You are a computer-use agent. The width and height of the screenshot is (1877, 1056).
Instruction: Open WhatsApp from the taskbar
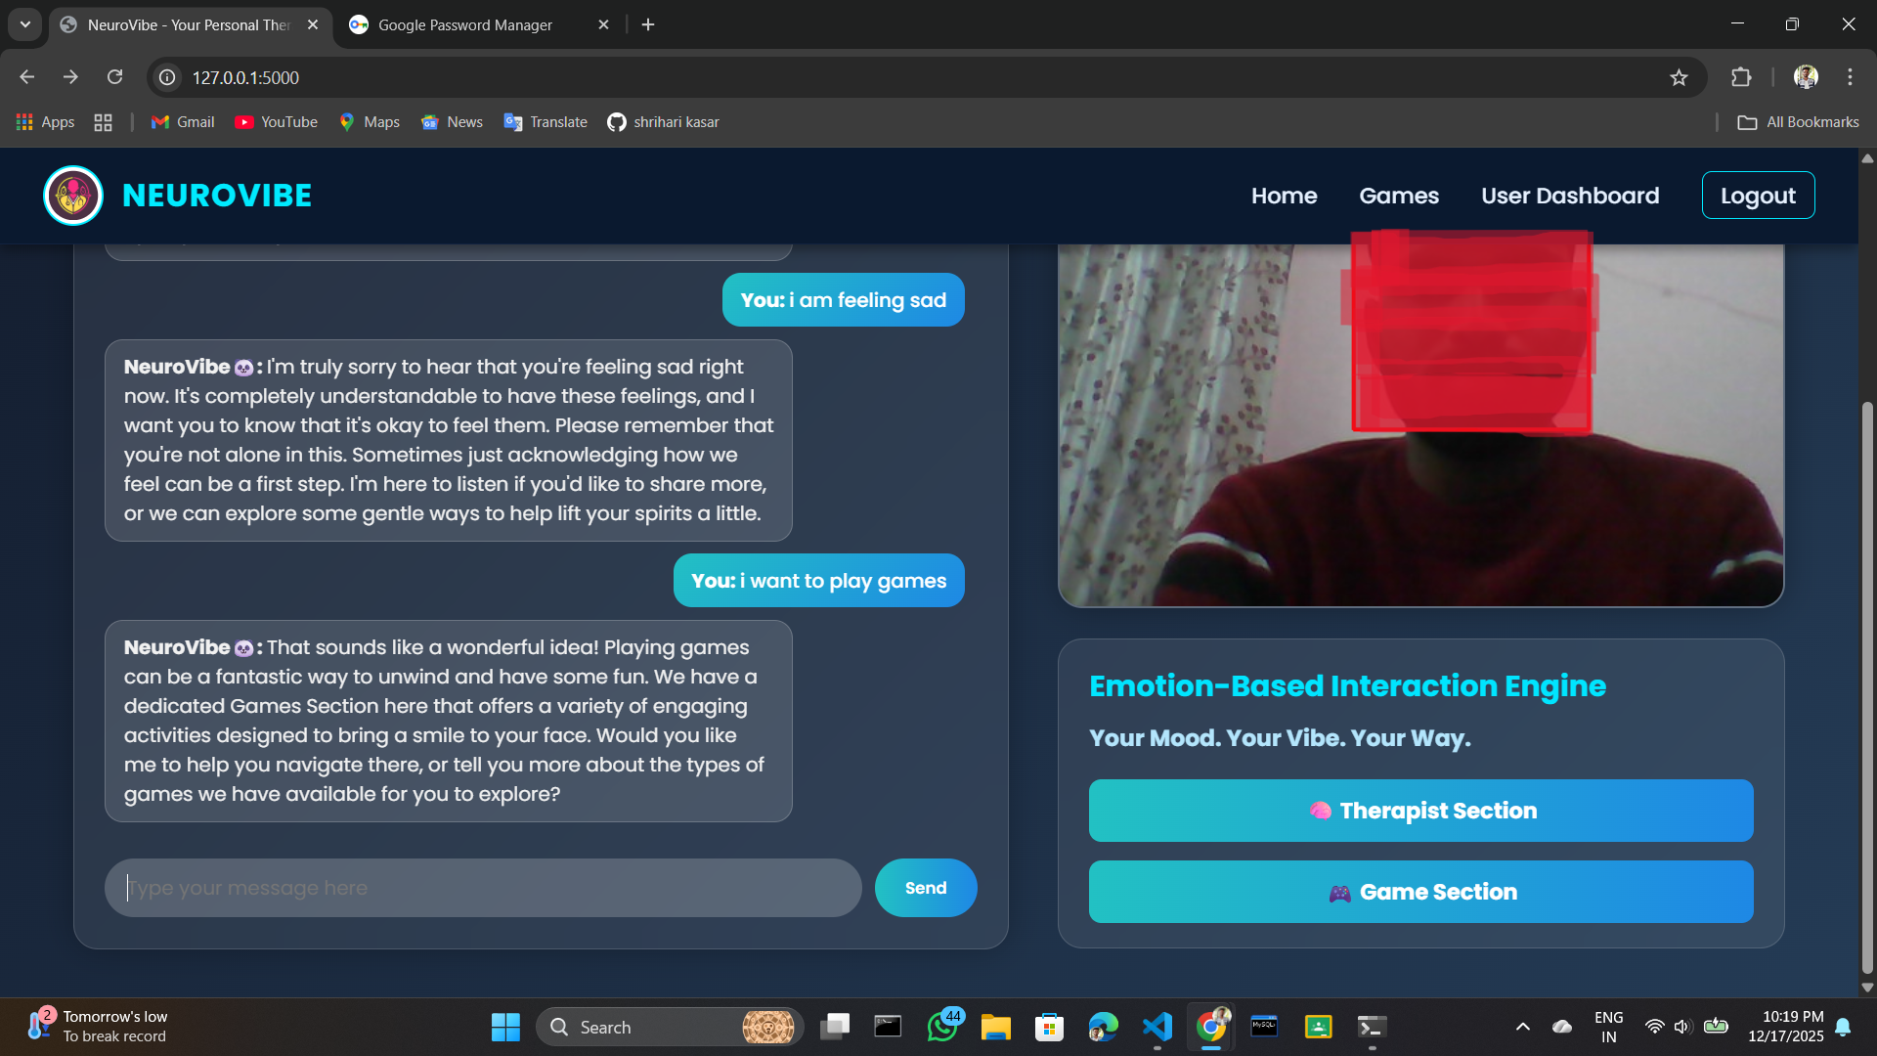click(x=942, y=1027)
